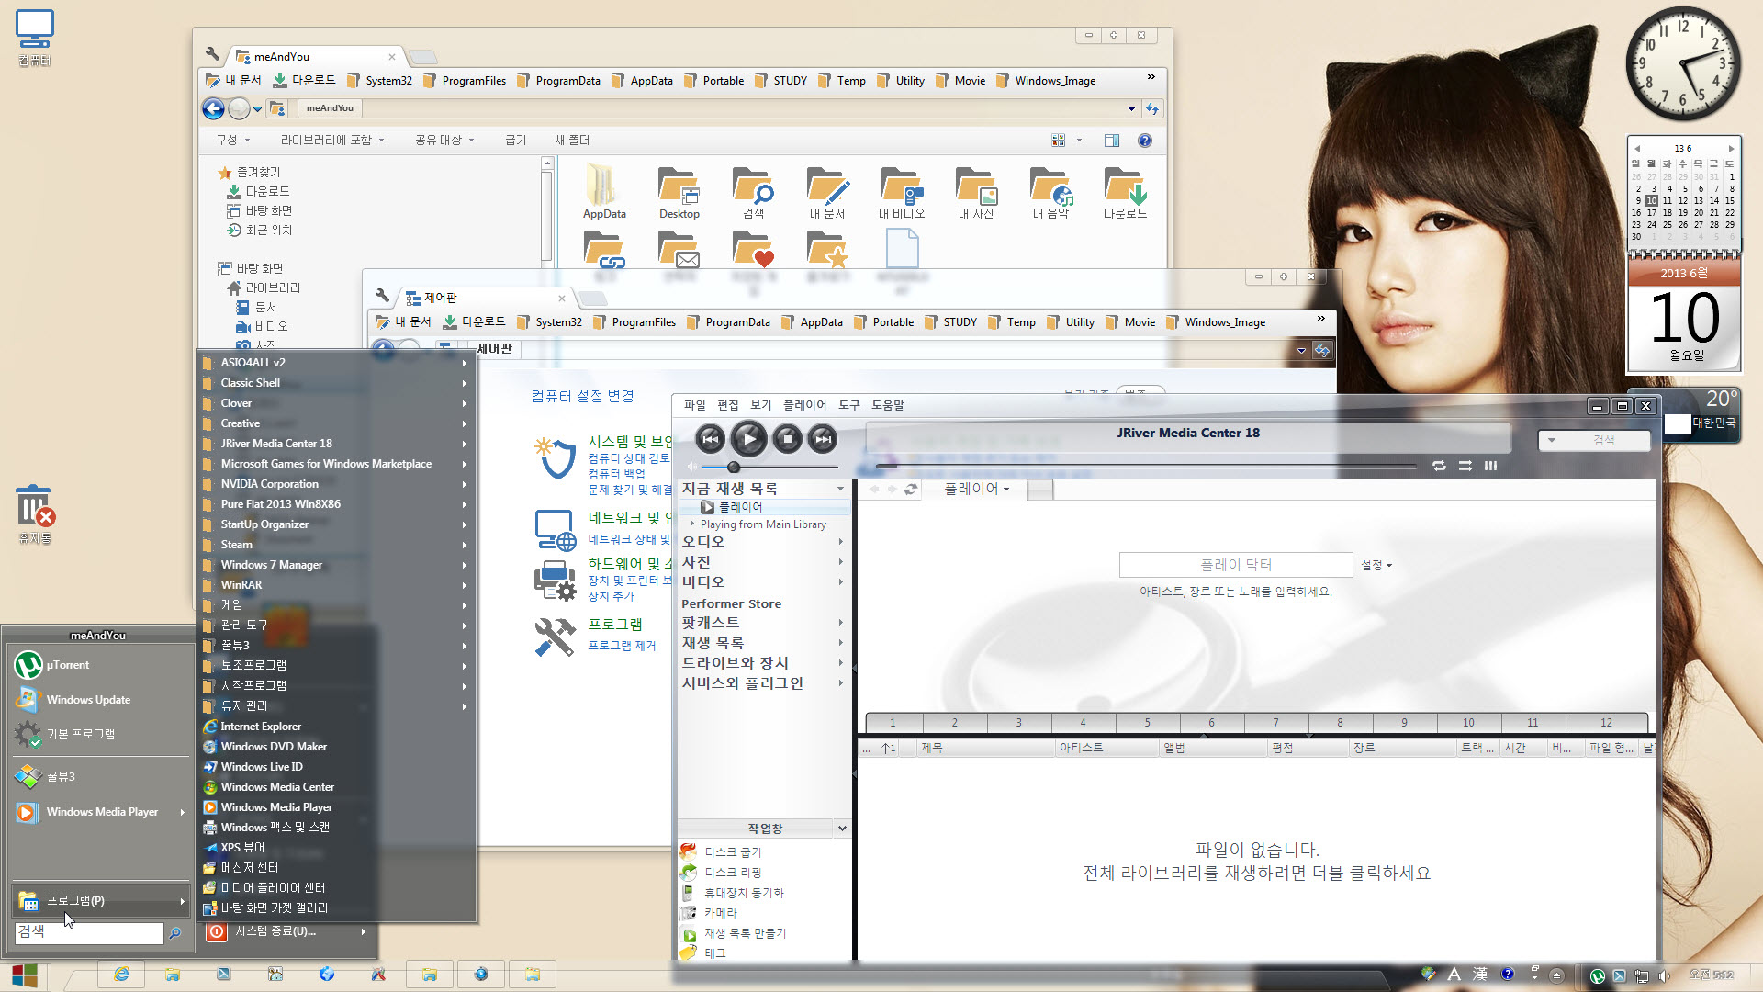1763x992 pixels.
Task: Click the 휴대장치 동기화 handheld icon
Action: tap(689, 892)
